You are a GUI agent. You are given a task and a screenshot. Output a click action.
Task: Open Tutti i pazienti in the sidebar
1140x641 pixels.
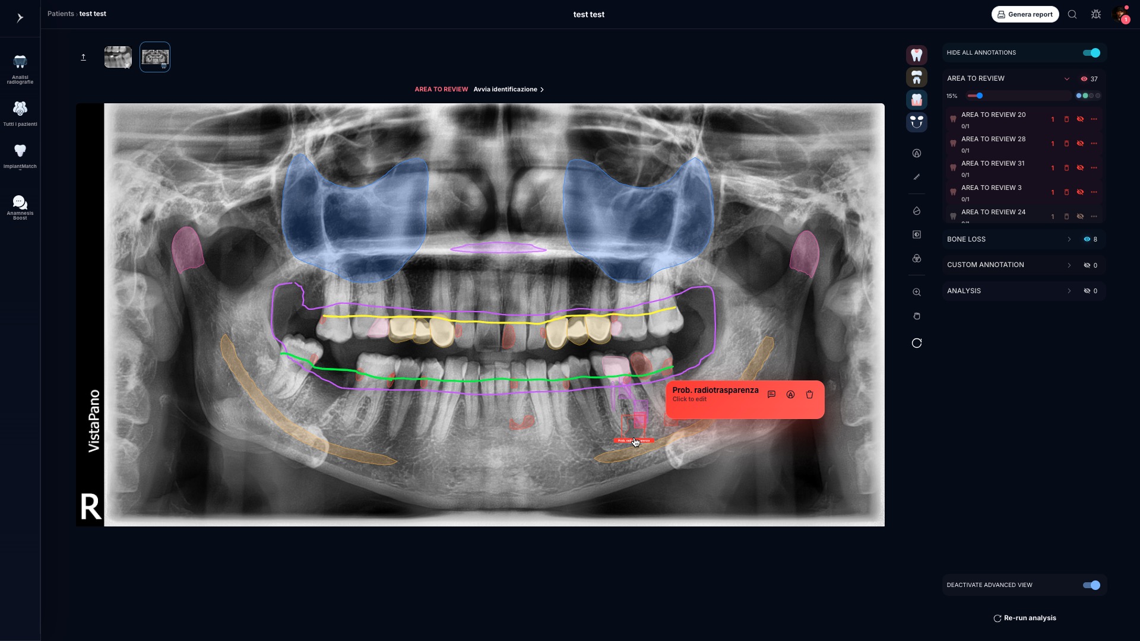(x=20, y=114)
